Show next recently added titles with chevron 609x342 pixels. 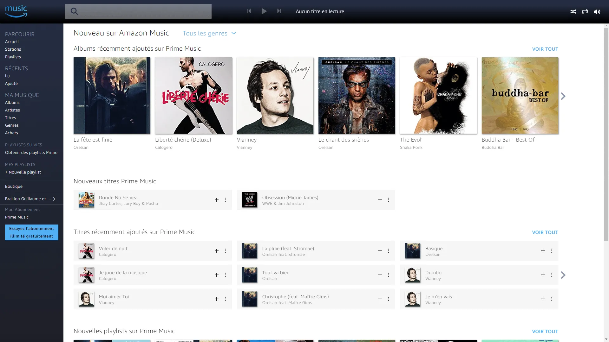[x=563, y=275]
